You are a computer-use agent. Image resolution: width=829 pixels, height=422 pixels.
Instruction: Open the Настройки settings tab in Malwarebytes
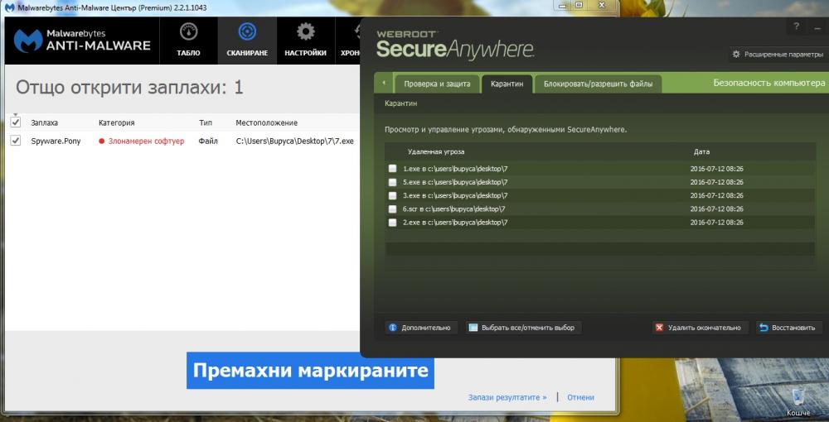pyautogui.click(x=306, y=41)
